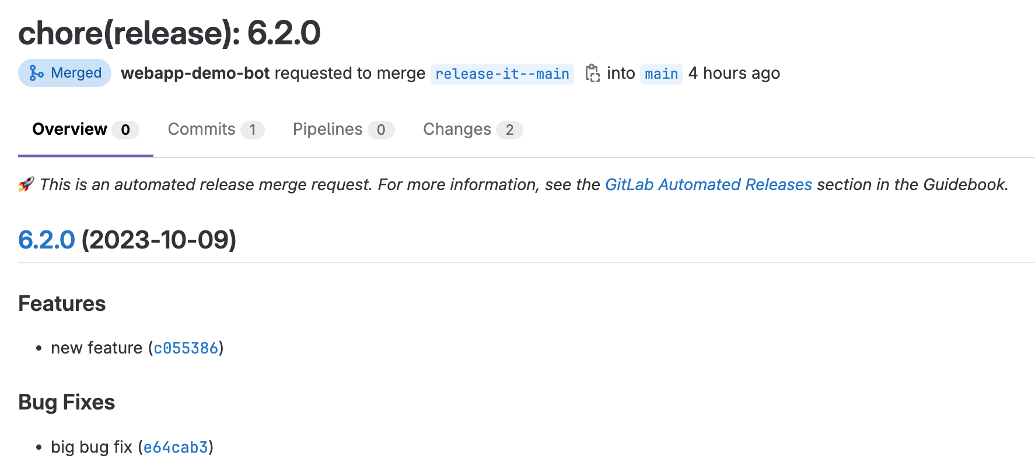Click the Commits count badge showing 1
1035x476 pixels.
252,130
